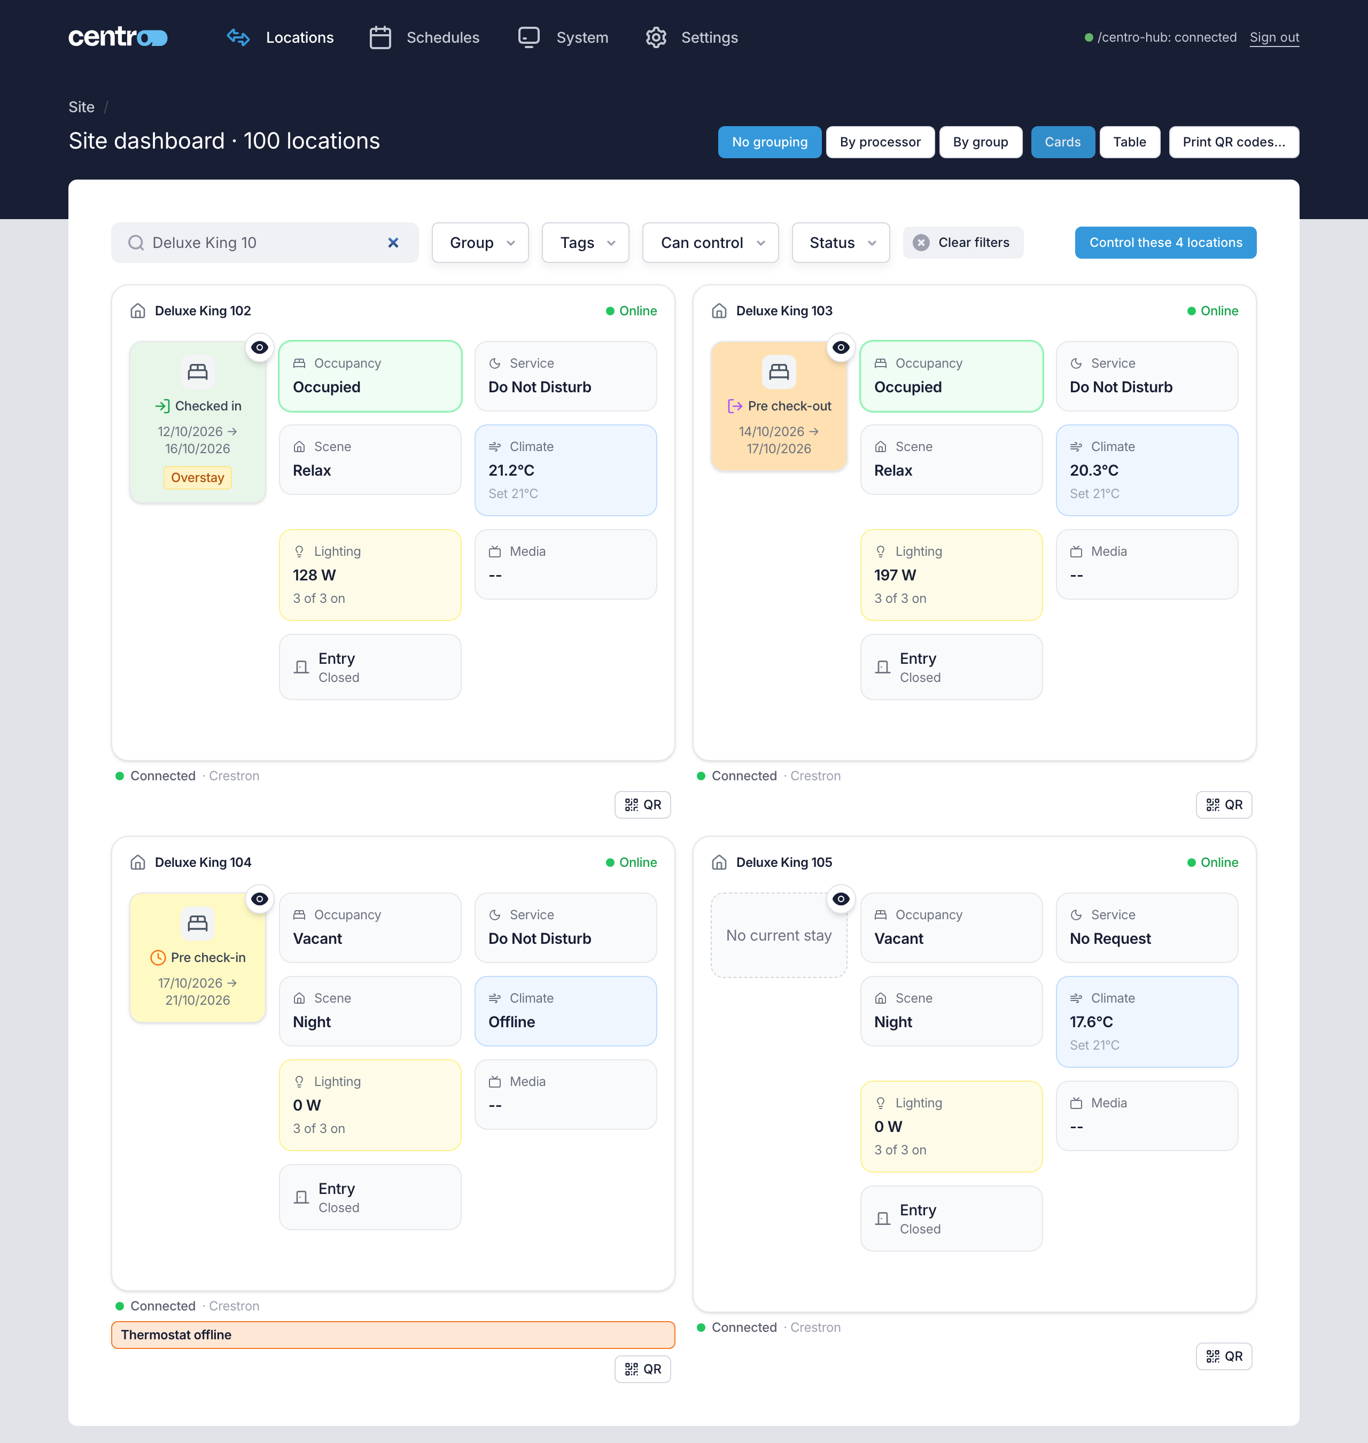
Task: Click the bed icon in Deluxe King 103 stay card
Action: click(779, 372)
